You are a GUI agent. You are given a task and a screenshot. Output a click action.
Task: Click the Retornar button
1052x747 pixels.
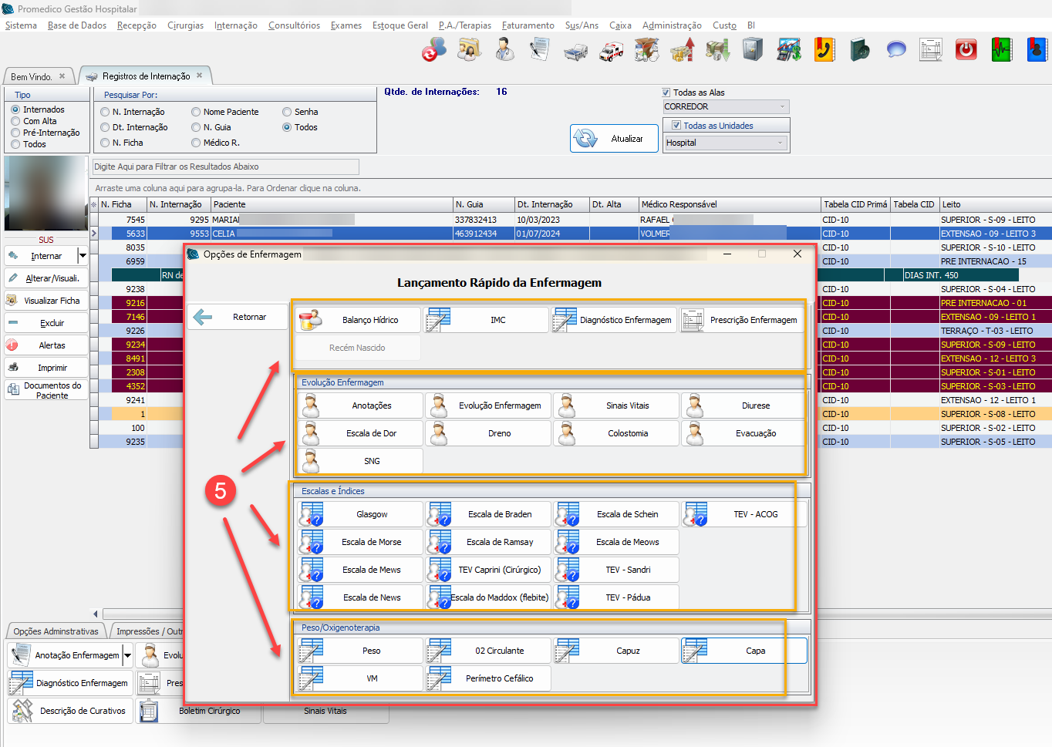238,317
